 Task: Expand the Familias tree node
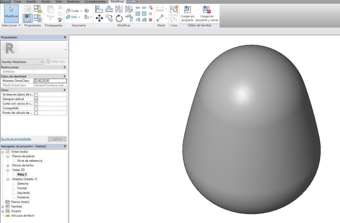coord(3,207)
